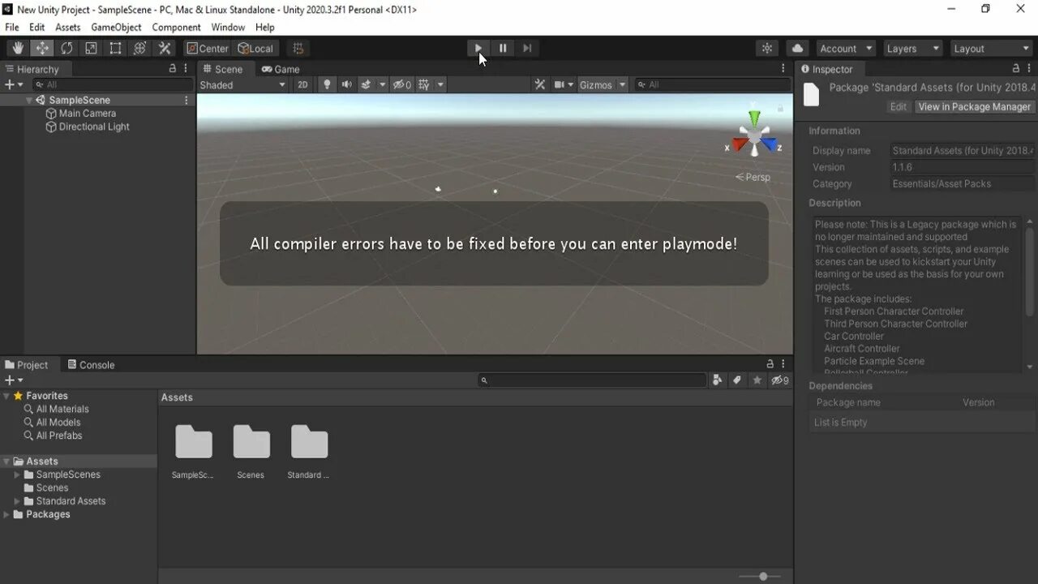Open SampleScene row context menu dots
Screen dimensions: 1038x584
click(x=187, y=101)
